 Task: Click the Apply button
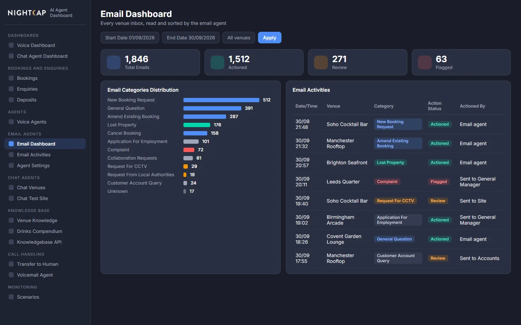(x=270, y=38)
